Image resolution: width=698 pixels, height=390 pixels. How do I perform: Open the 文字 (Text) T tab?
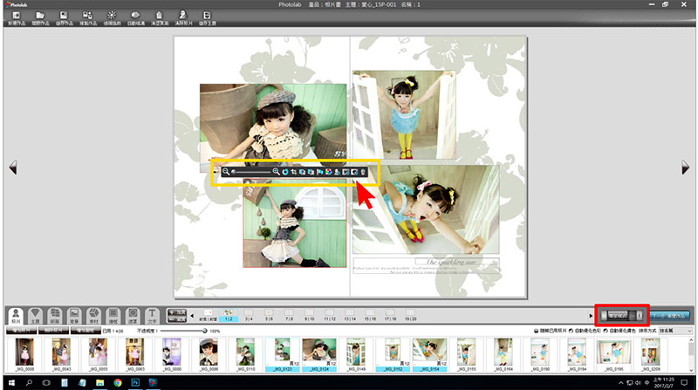[x=152, y=316]
